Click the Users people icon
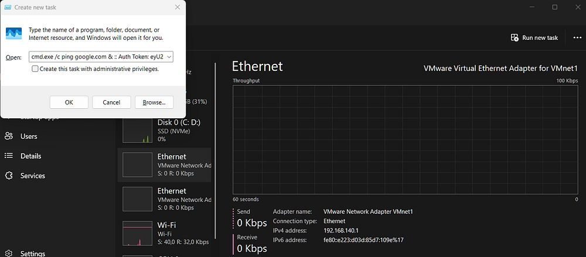 click(x=9, y=136)
